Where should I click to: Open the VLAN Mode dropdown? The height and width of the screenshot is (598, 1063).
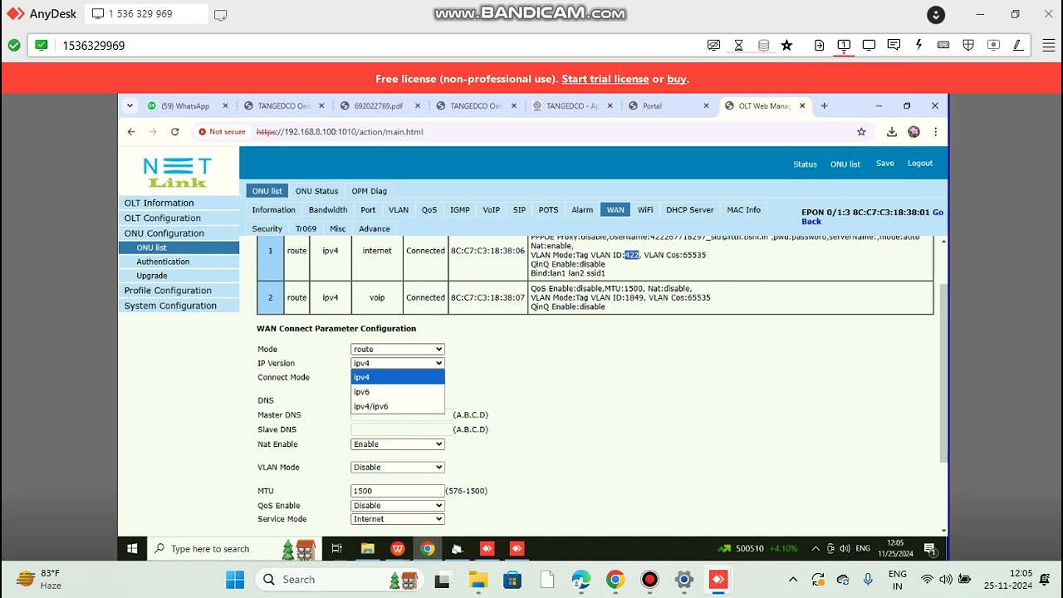(398, 468)
